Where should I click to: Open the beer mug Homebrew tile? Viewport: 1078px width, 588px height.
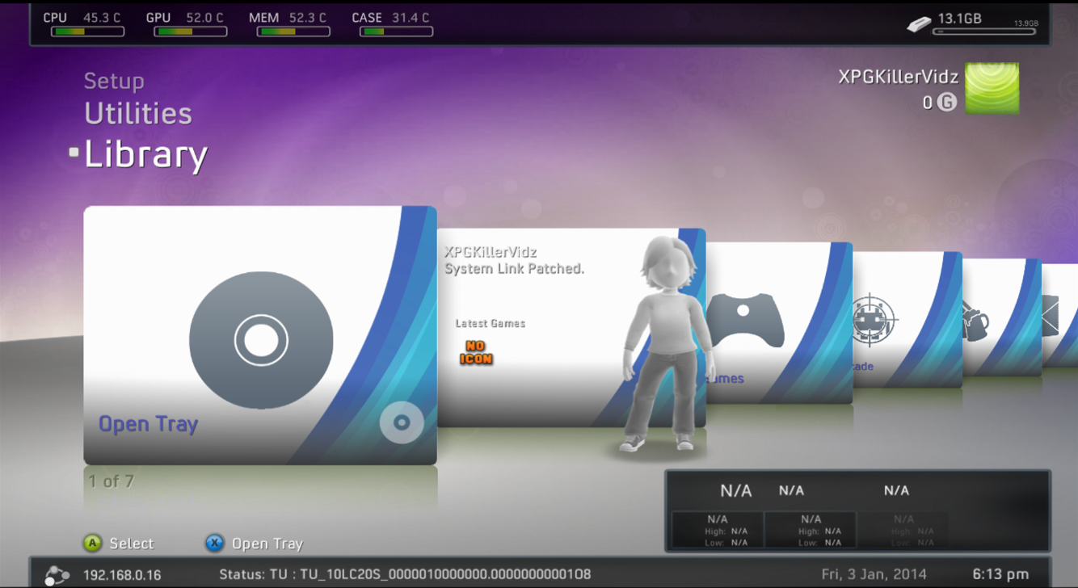pyautogui.click(x=978, y=321)
